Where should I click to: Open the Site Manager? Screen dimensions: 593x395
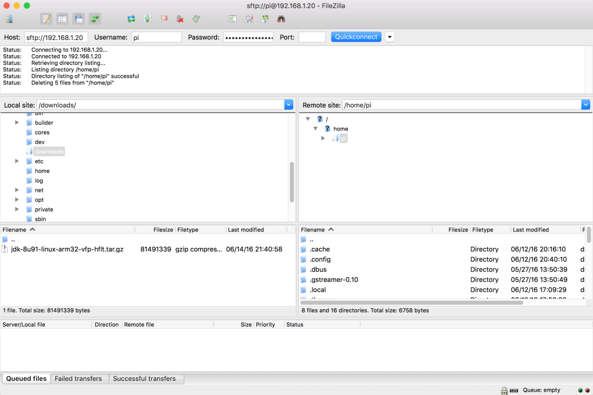[9, 19]
